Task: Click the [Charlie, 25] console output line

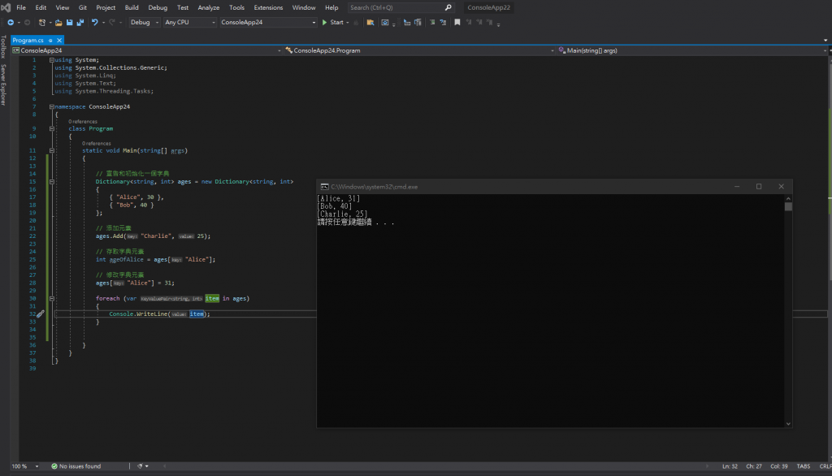Action: (342, 214)
